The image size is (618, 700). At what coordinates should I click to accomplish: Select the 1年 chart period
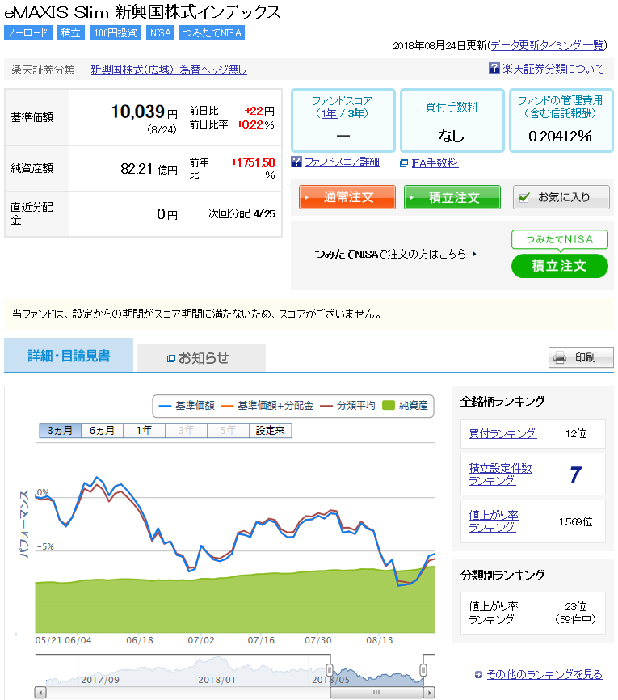coord(144,430)
